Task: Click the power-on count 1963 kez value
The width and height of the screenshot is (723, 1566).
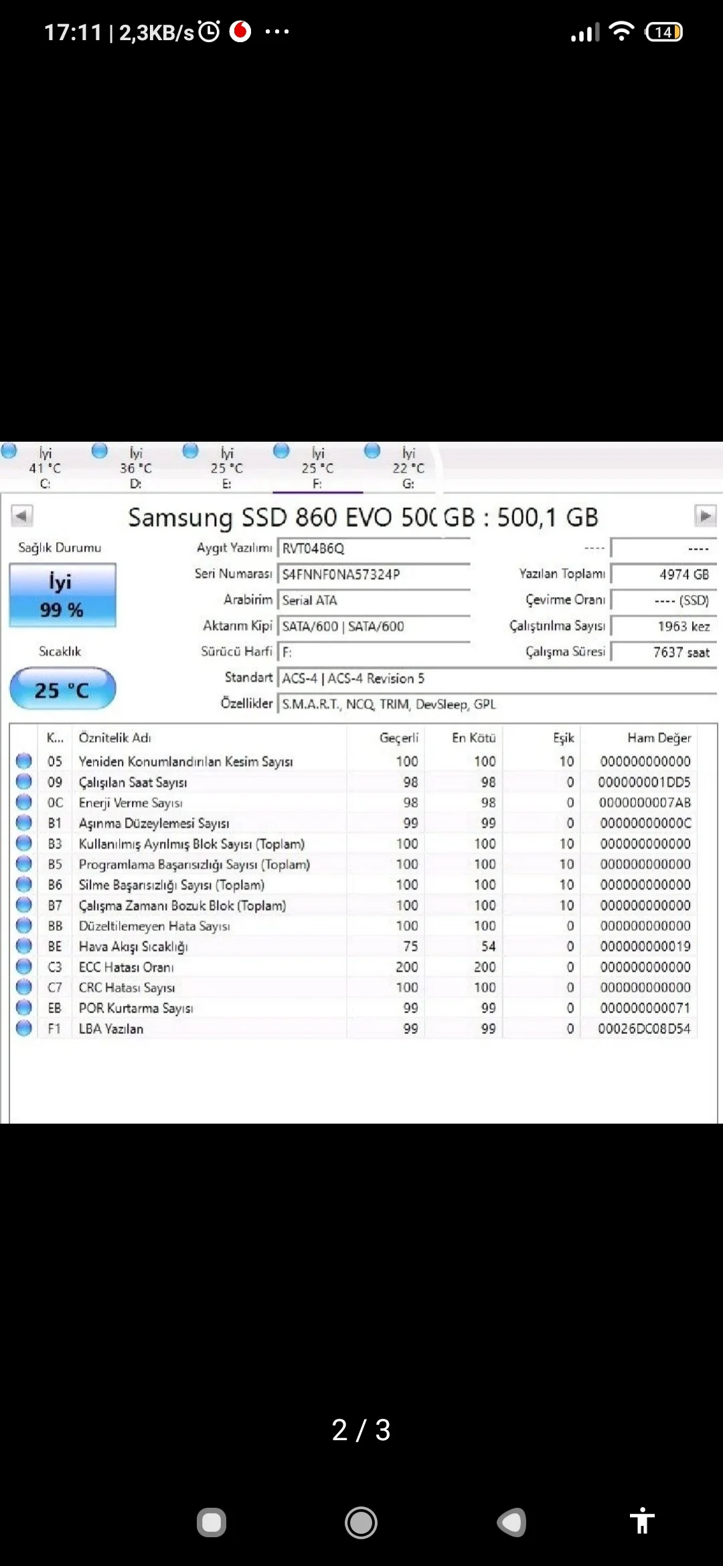Action: coord(664,626)
